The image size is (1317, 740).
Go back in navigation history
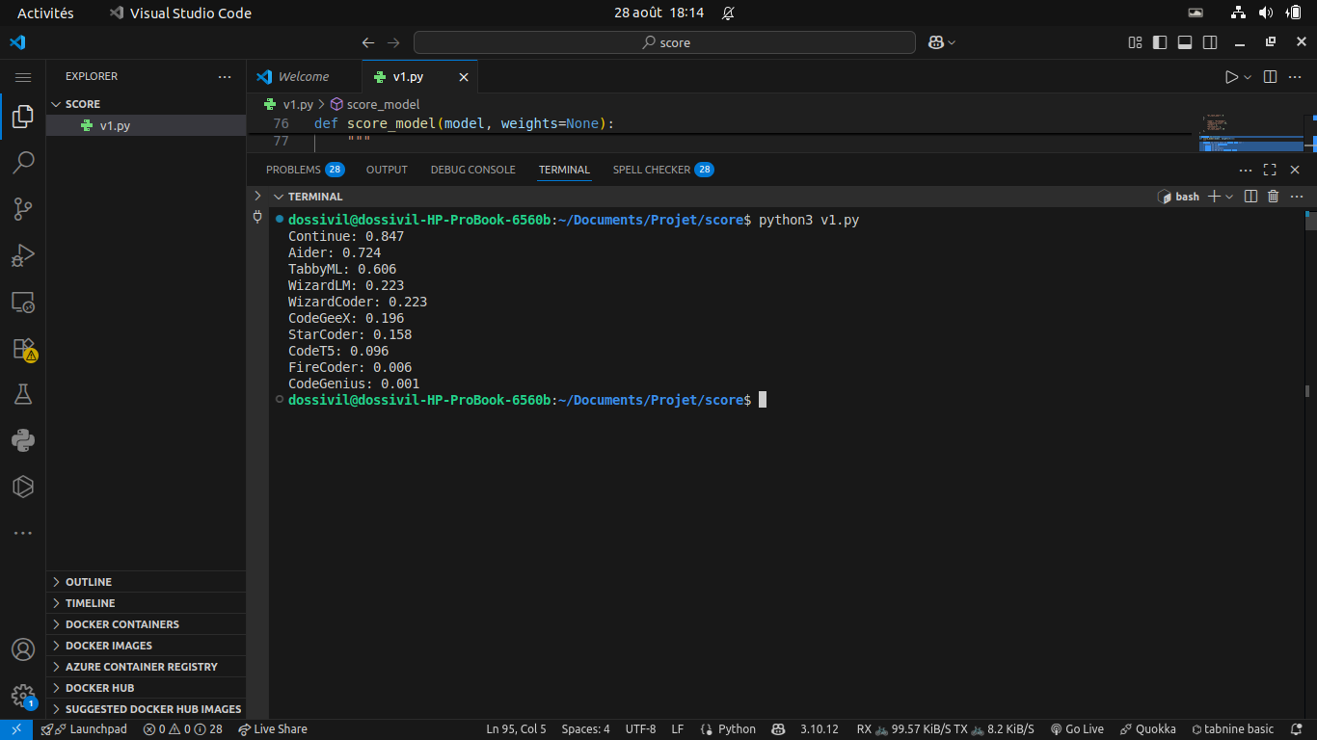[x=368, y=42]
